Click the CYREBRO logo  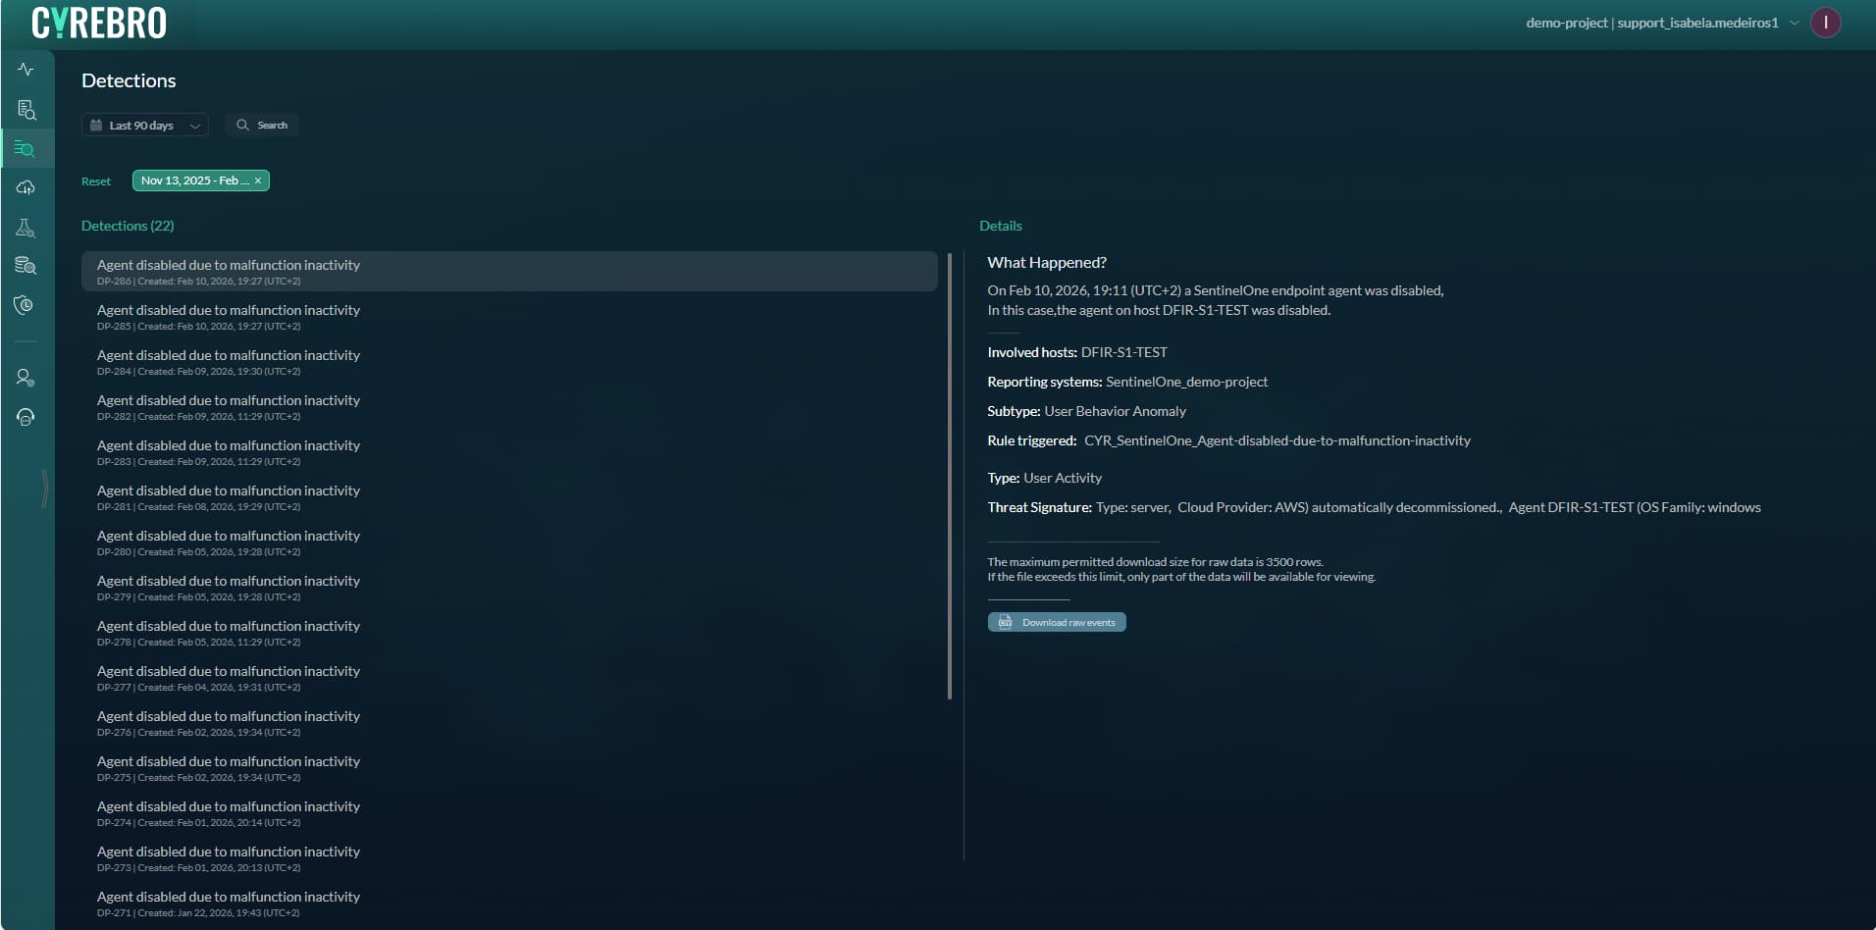(99, 23)
